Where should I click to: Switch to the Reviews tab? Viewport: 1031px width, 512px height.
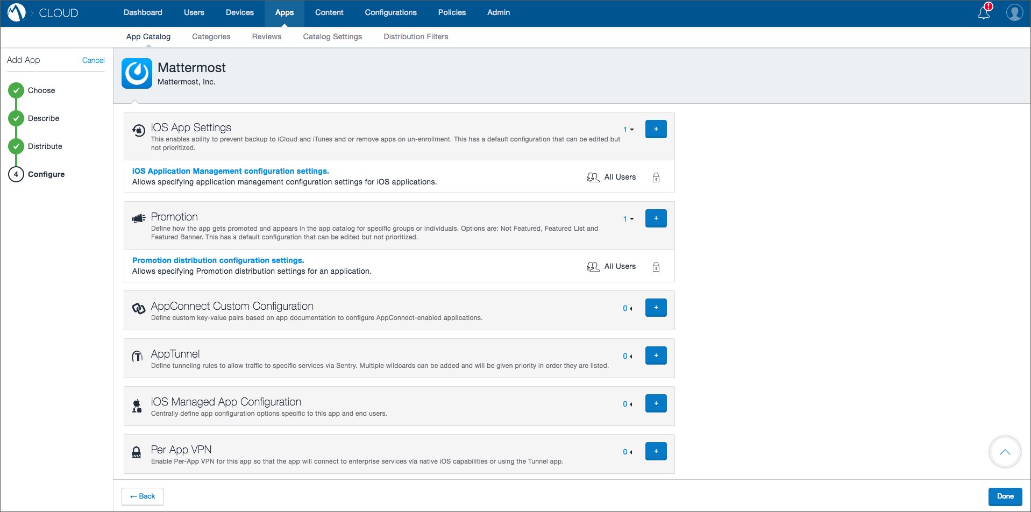(267, 37)
